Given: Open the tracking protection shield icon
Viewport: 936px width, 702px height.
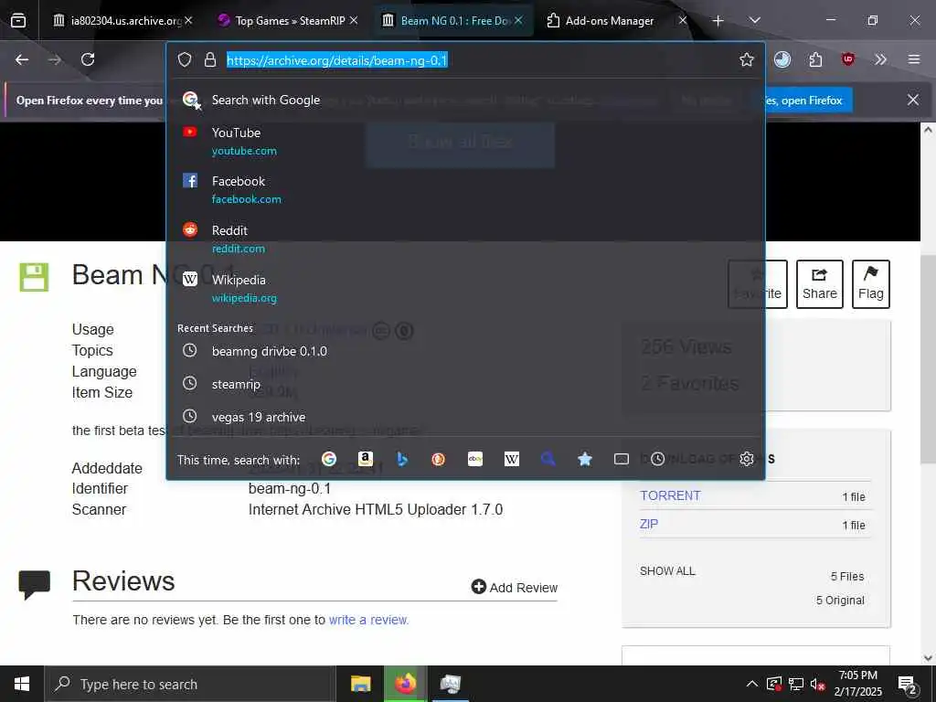Looking at the screenshot, I should click(x=185, y=59).
